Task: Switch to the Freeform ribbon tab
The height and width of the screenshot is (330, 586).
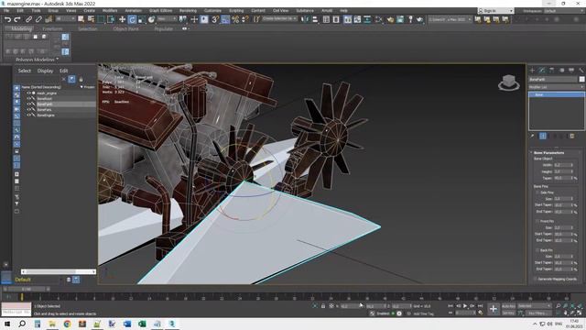Action: pyautogui.click(x=52, y=28)
